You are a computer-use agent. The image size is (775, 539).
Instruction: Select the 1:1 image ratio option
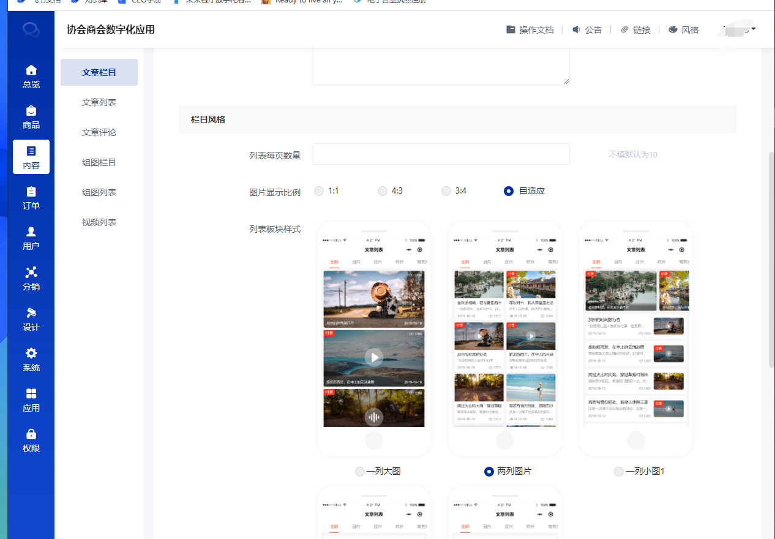click(319, 191)
